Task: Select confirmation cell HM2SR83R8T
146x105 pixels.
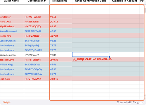Action: pos(36,21)
